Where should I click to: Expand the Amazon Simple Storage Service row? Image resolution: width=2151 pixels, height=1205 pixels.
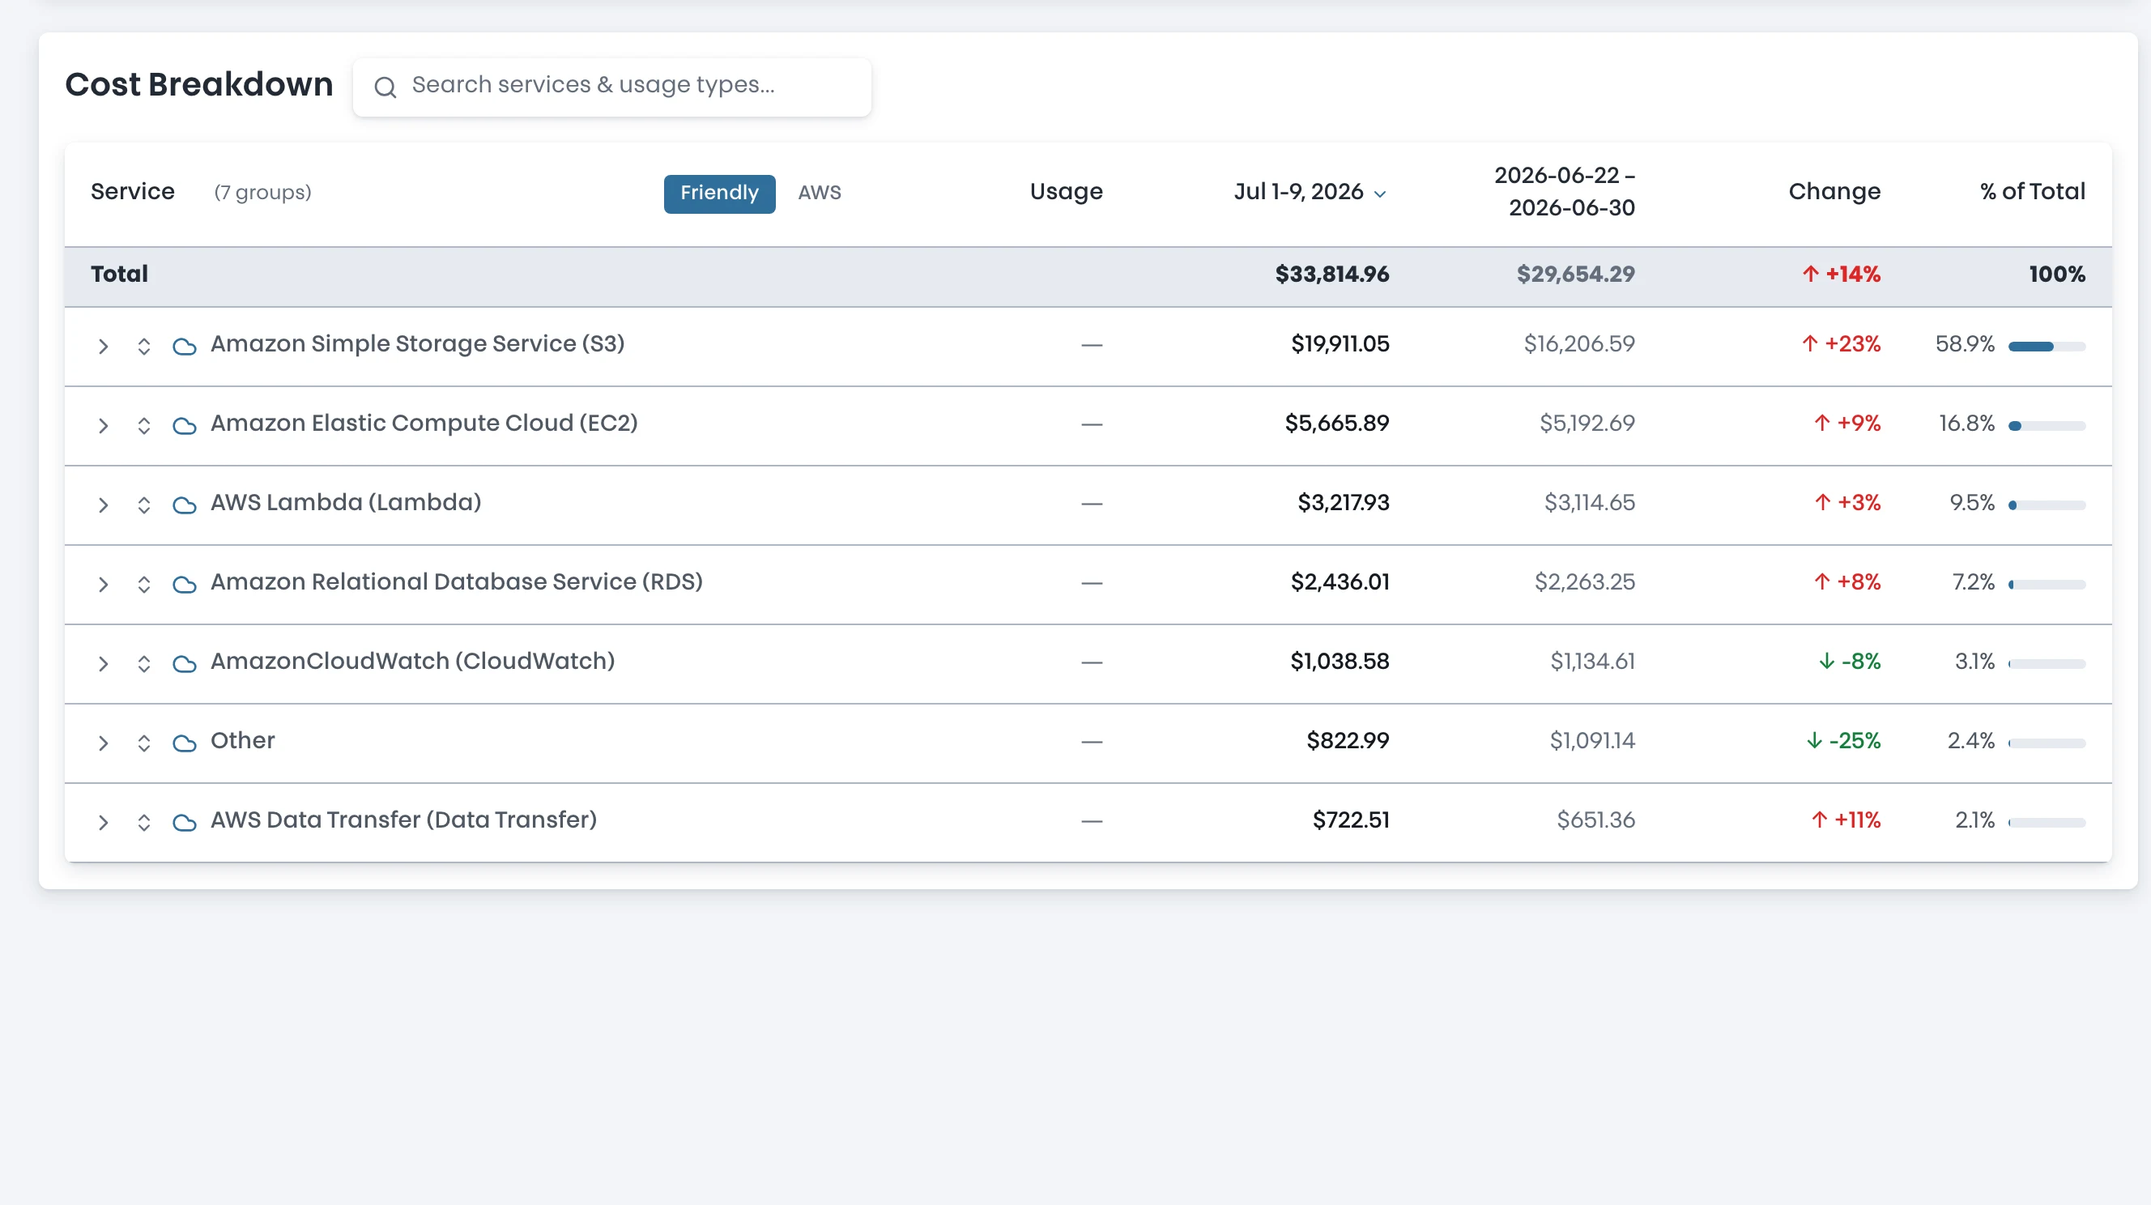coord(103,347)
